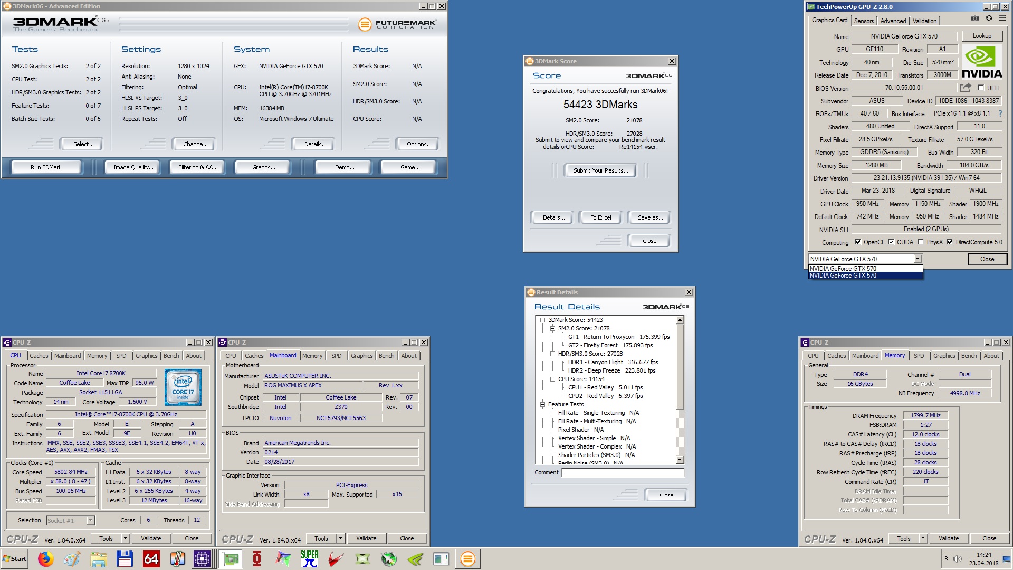
Task: Click thermometer icon in taskbar
Action: pos(178,559)
